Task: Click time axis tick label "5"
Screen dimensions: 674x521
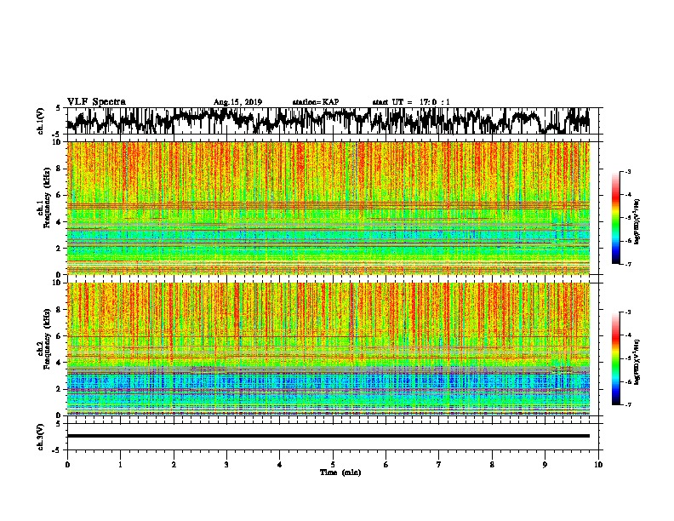Action: 333,465
